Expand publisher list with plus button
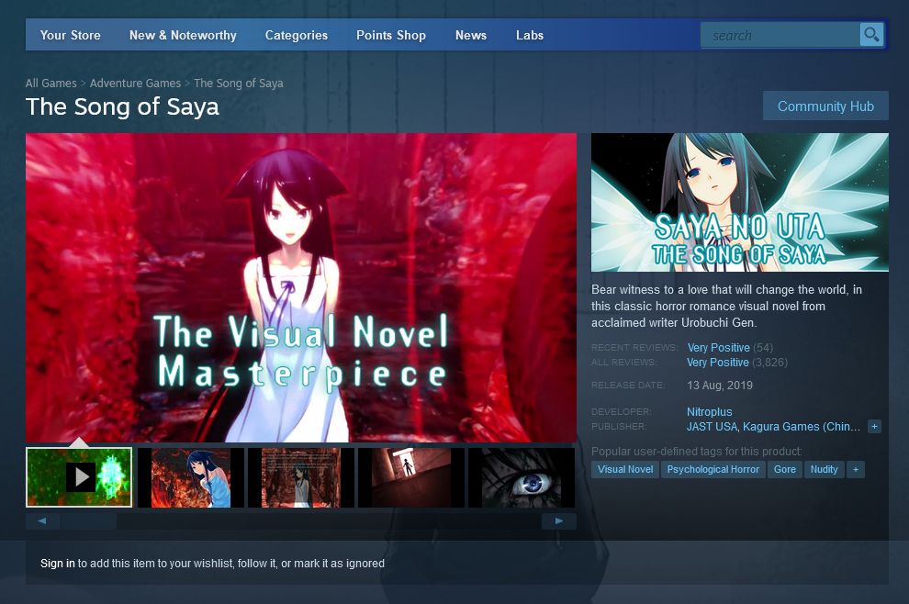909x604 pixels. coord(874,427)
